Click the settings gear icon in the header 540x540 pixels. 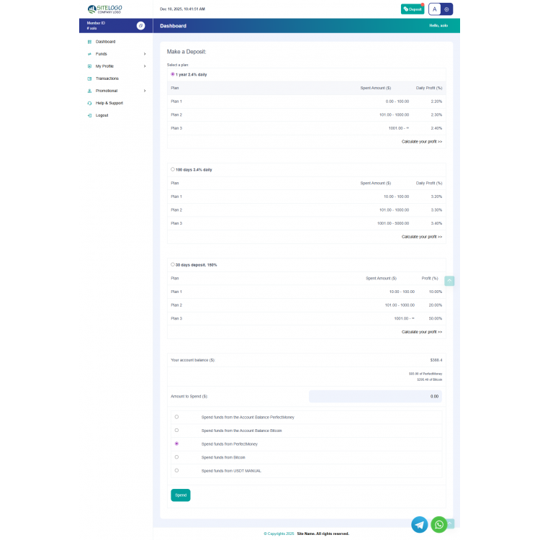point(446,9)
